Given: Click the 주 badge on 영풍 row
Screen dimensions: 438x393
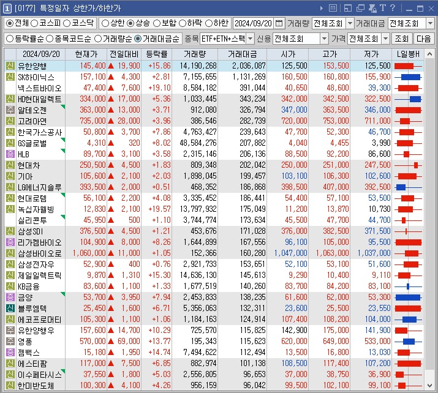Looking at the screenshot, I should 10,341.
